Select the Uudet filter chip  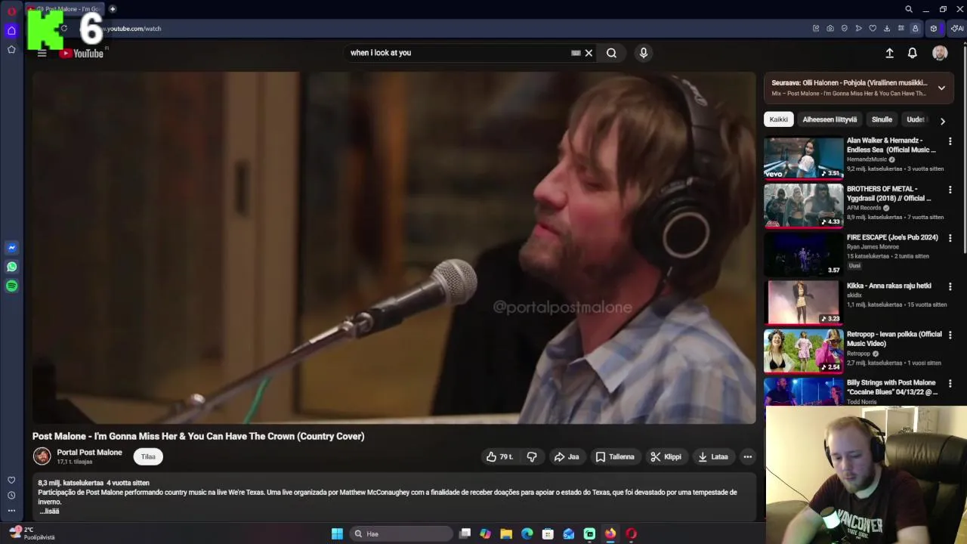(x=916, y=119)
